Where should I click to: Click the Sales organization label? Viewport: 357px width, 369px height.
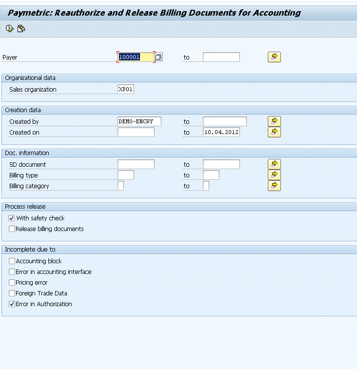coord(33,90)
